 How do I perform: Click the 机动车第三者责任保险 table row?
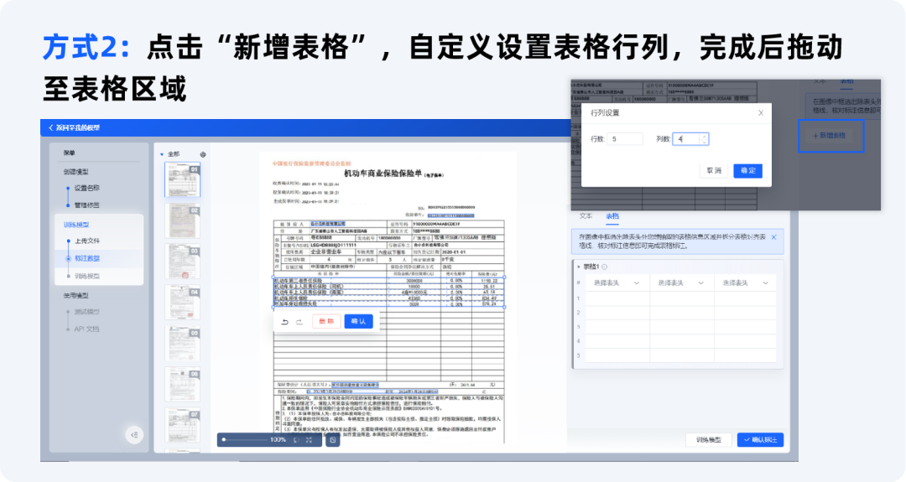388,281
